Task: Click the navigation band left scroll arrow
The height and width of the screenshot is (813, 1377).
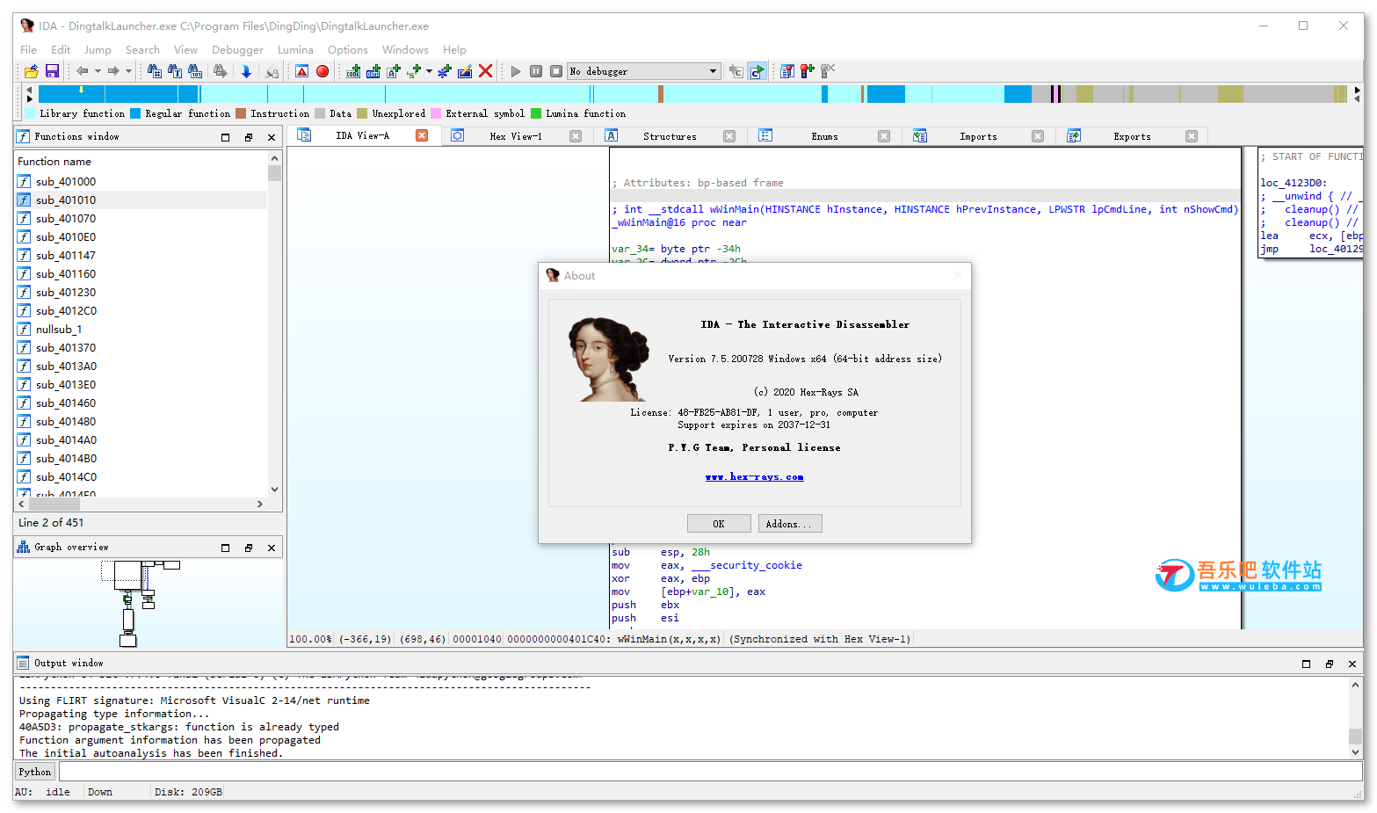Action: click(29, 91)
